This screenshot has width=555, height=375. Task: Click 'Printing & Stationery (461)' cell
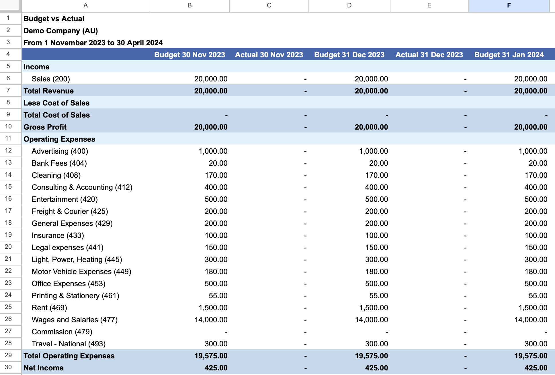[x=86, y=296]
